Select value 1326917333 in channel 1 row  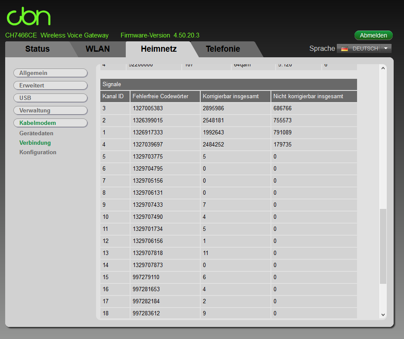coord(148,132)
